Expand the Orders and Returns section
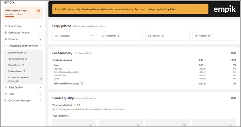241x127 pixels. (40, 33)
